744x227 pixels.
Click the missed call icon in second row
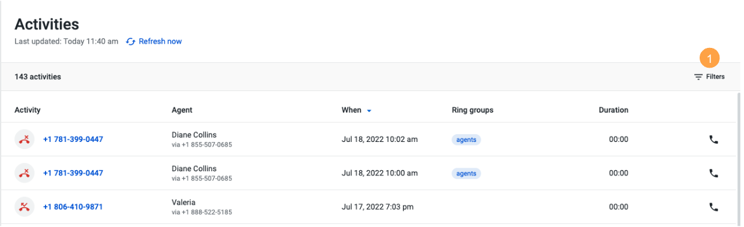coord(24,173)
